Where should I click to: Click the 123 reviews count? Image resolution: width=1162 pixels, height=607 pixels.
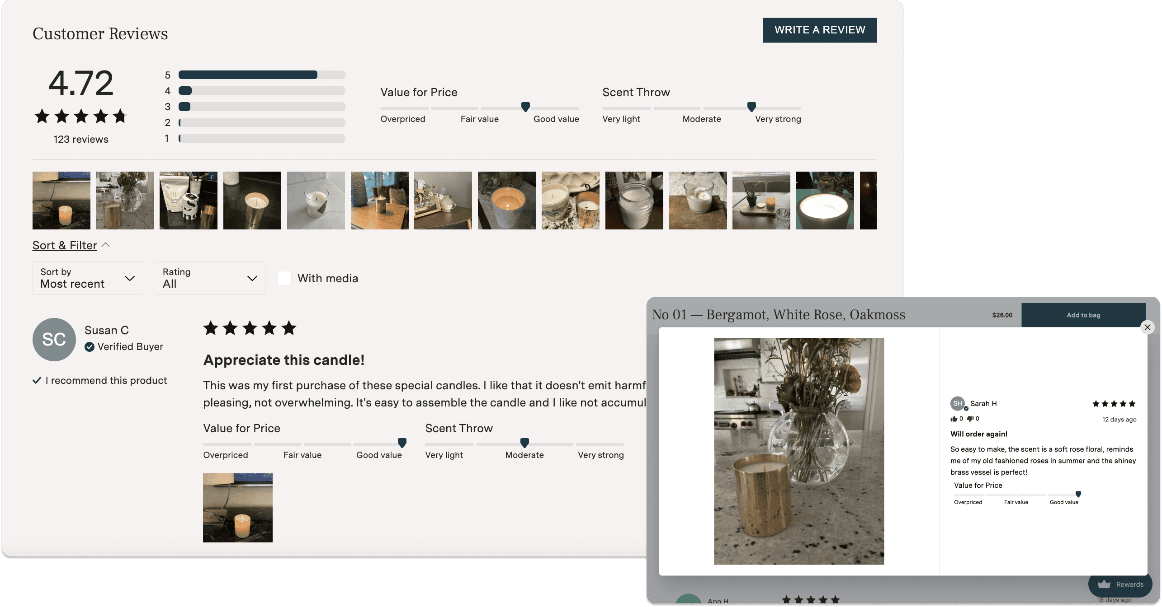pos(81,139)
